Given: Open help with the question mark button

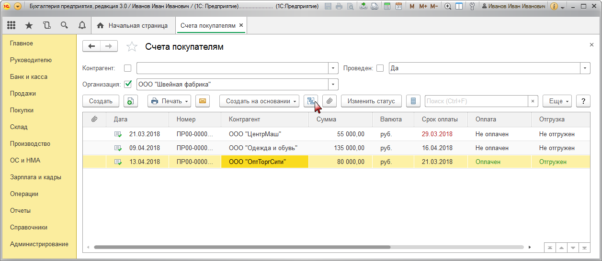Looking at the screenshot, I should (x=583, y=101).
